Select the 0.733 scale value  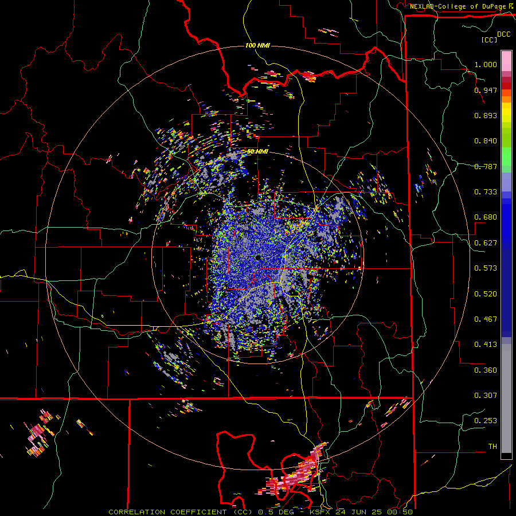(x=486, y=192)
